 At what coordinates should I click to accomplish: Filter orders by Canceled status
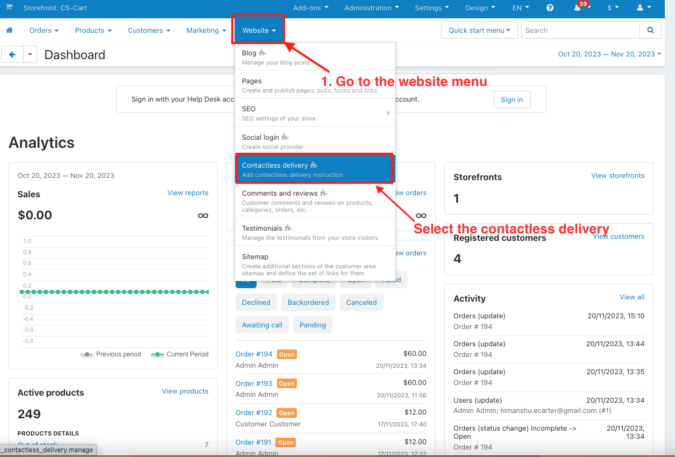361,302
